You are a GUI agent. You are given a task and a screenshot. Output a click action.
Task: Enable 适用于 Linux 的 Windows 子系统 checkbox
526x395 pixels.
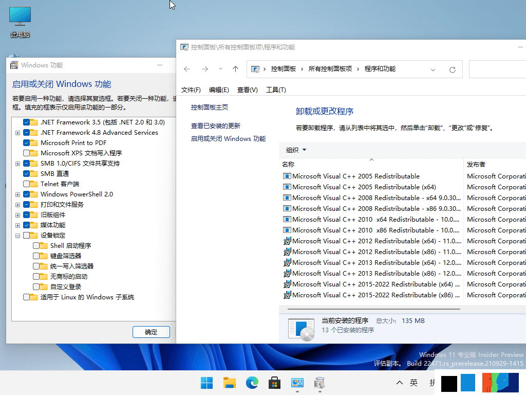coord(27,297)
